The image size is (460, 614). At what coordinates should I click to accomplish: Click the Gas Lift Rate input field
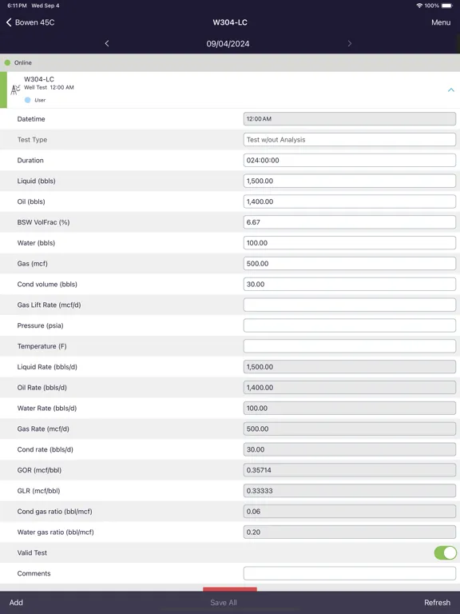click(349, 305)
